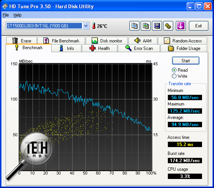Image resolution: width=214 pixels, height=188 pixels.
Task: Switch to the Random Access tab
Action: coord(183,41)
